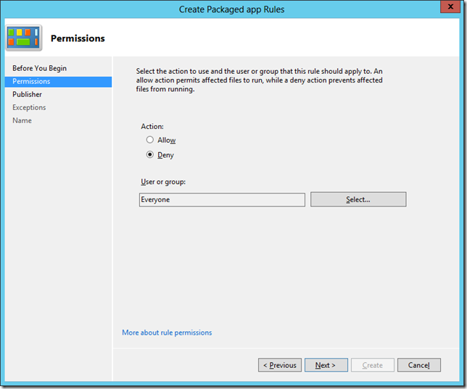Click the Everyone user or group field
The height and width of the screenshot is (389, 467).
point(222,200)
